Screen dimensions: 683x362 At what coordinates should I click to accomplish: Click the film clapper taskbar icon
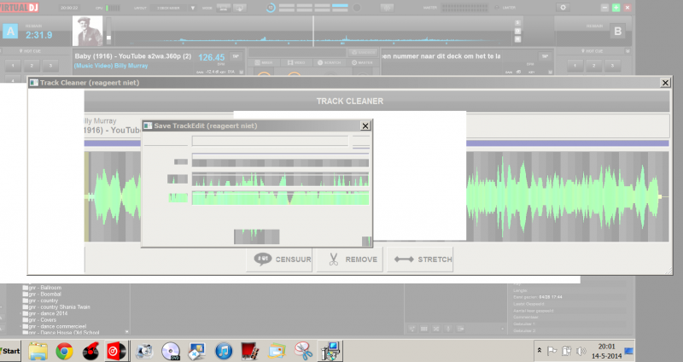click(x=250, y=351)
